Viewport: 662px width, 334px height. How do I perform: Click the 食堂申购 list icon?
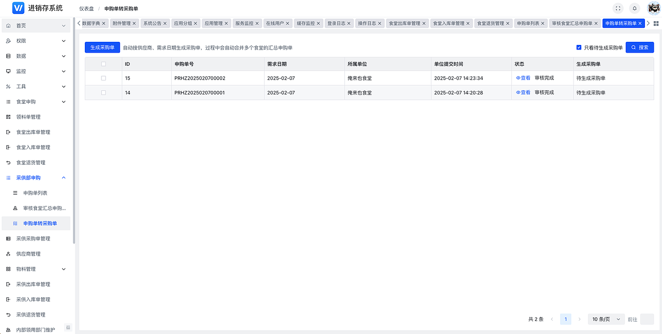click(x=8, y=102)
